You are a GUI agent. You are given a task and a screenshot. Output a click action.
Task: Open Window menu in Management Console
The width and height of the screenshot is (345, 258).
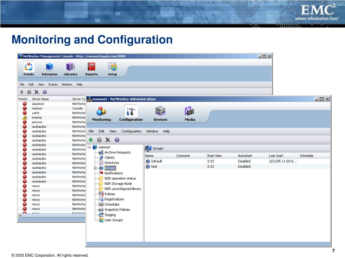coord(67,84)
